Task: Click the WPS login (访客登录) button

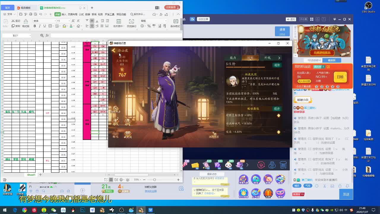Action: pos(172,7)
